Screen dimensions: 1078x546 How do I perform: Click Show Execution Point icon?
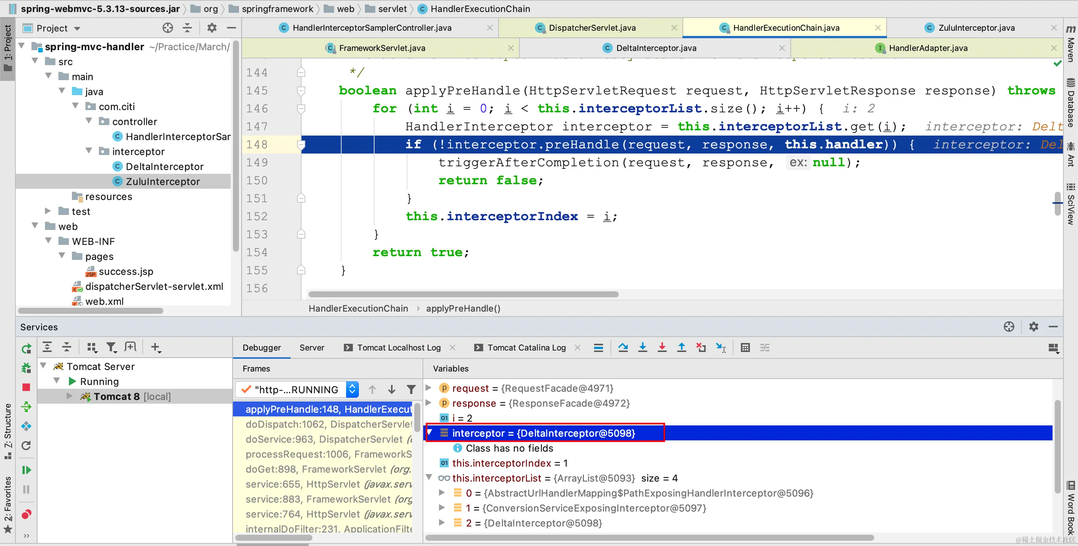pos(599,347)
